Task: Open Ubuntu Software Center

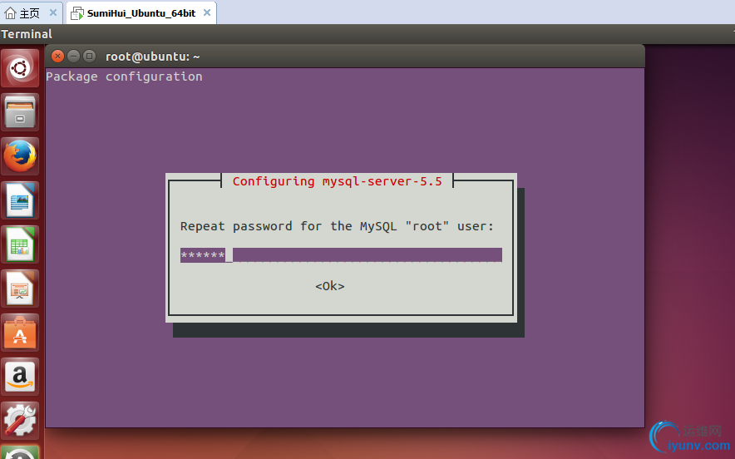Action: tap(20, 333)
